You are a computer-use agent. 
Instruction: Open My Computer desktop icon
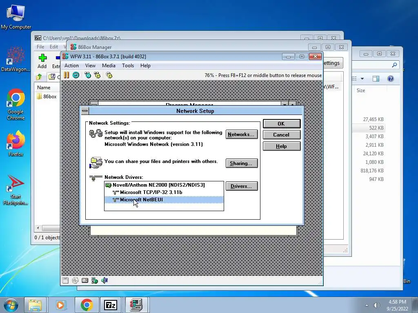click(x=16, y=16)
